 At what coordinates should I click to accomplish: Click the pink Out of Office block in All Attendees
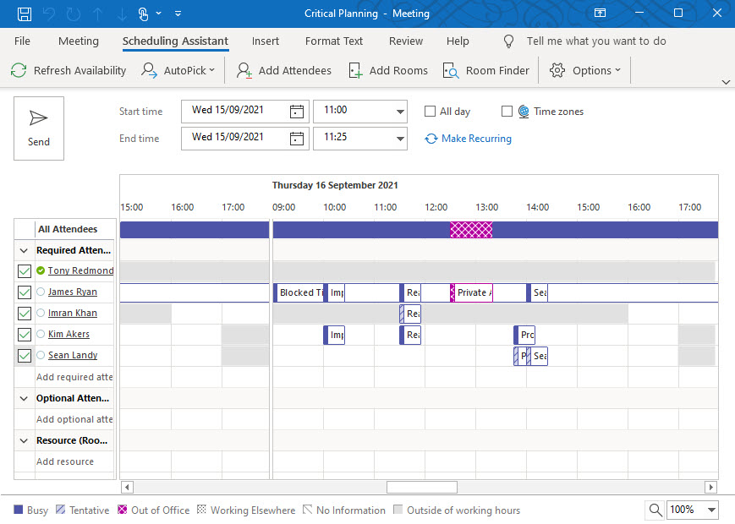pyautogui.click(x=471, y=229)
